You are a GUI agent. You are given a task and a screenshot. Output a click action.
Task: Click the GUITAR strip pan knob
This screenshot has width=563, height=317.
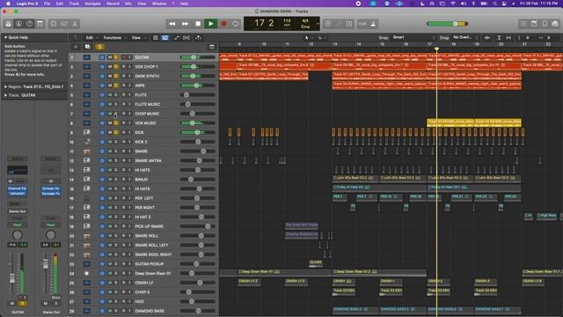pos(17,235)
